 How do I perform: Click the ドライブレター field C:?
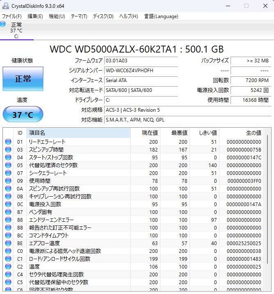[x=141, y=100]
